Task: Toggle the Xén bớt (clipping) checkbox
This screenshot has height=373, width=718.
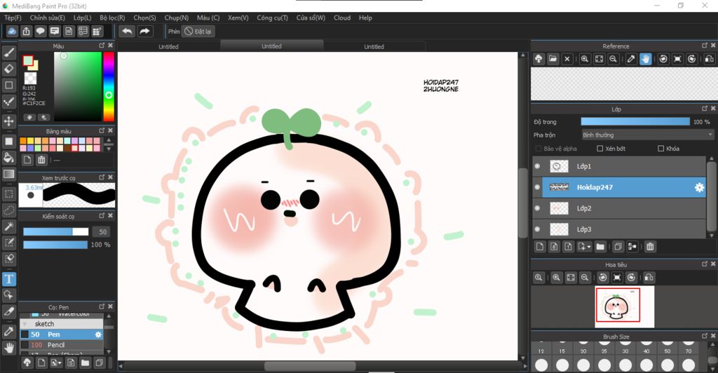Action: click(600, 148)
